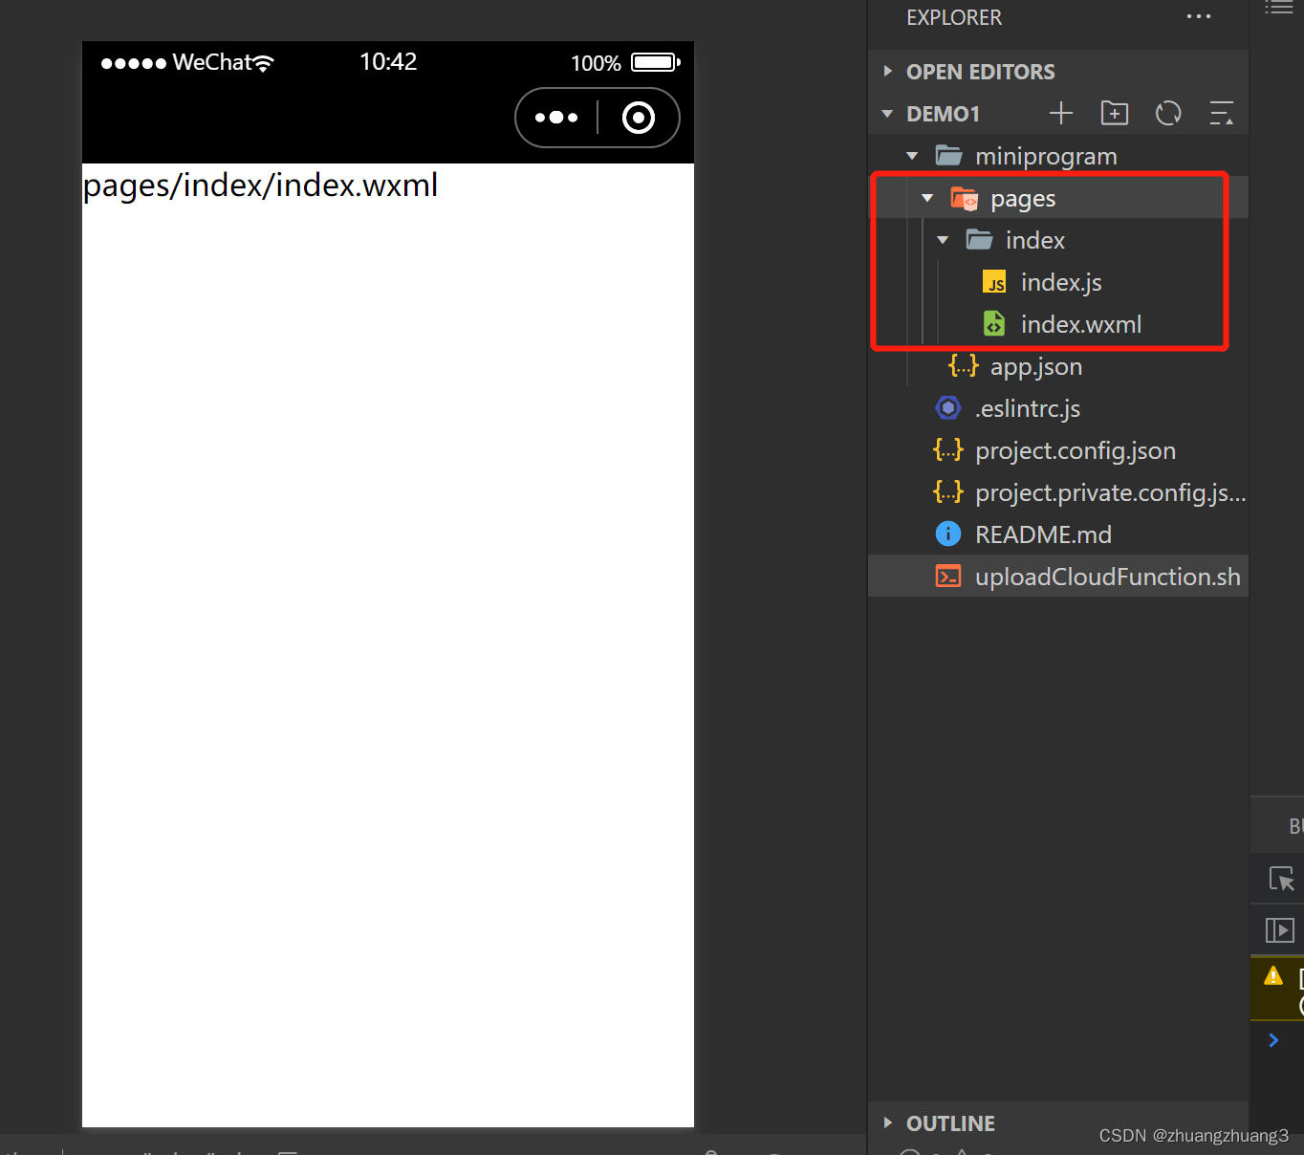The height and width of the screenshot is (1155, 1304).
Task: Click the shell script terminal icon
Action: tap(948, 576)
